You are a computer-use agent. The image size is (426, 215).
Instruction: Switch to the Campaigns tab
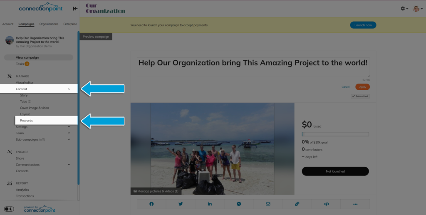point(26,24)
